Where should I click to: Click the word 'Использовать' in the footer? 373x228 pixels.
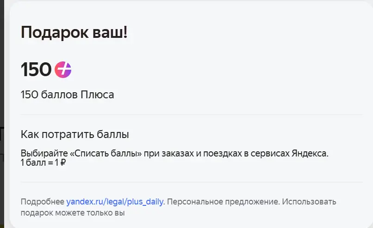tap(309, 202)
